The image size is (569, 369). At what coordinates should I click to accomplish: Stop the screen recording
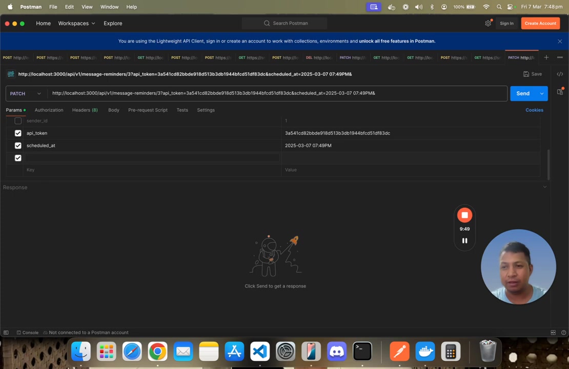click(x=464, y=215)
